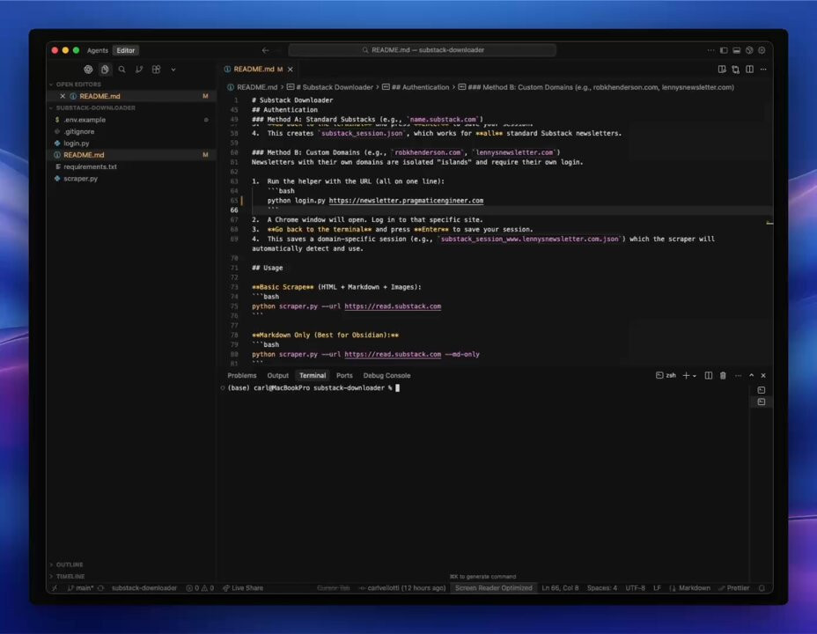Viewport: 817px width, 634px height.
Task: Switch to Editor mode
Action: (x=126, y=50)
